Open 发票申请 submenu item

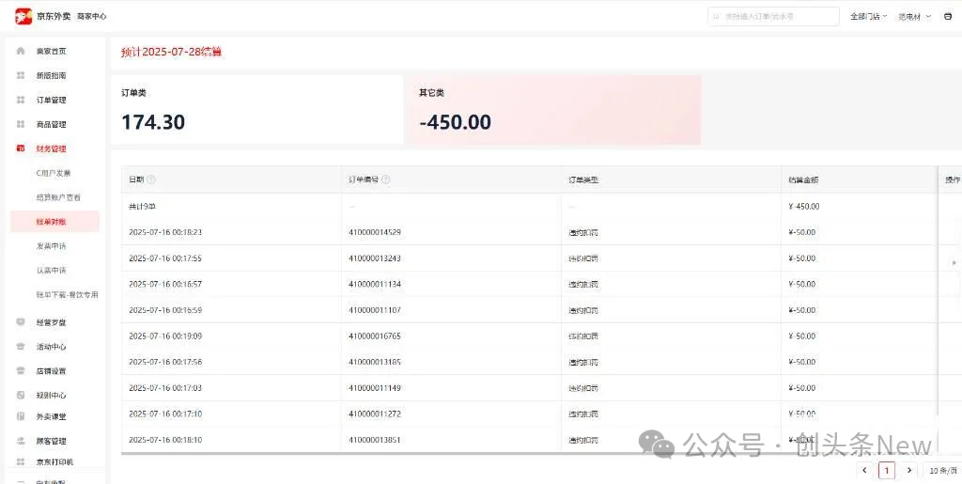(52, 246)
